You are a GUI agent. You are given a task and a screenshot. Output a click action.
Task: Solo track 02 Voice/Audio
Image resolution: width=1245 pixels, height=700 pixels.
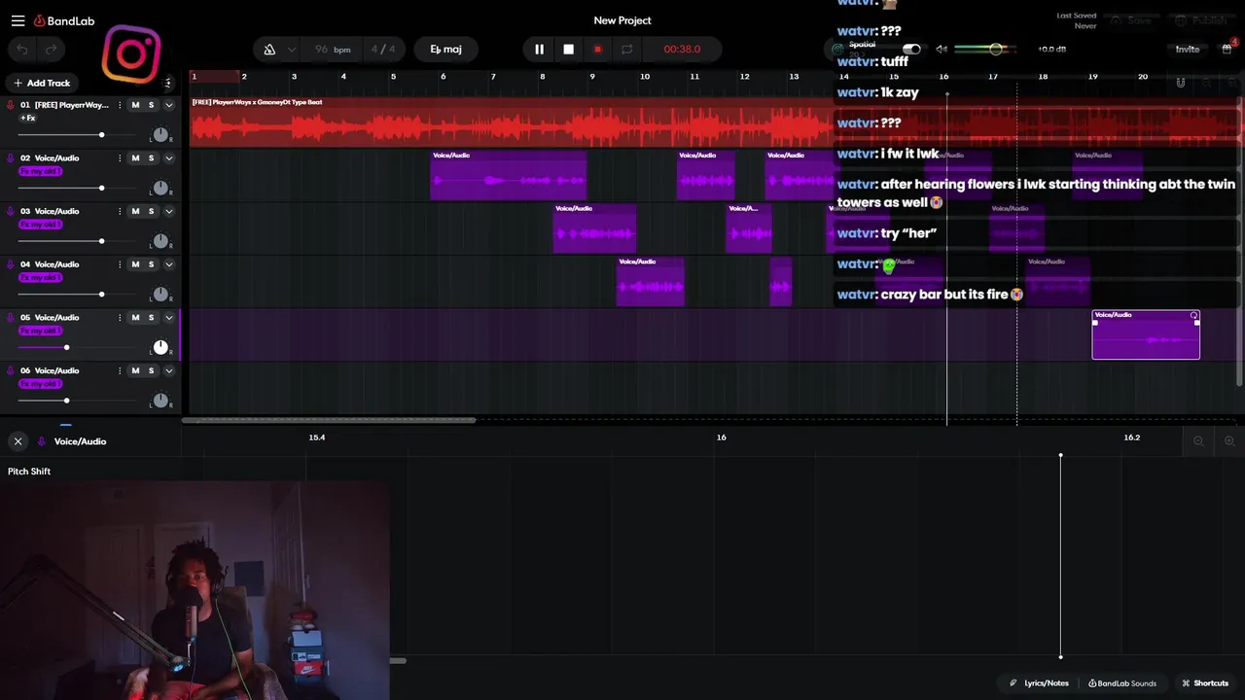tap(151, 157)
